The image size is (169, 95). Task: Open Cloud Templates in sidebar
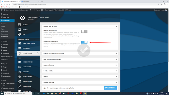coord(8,56)
